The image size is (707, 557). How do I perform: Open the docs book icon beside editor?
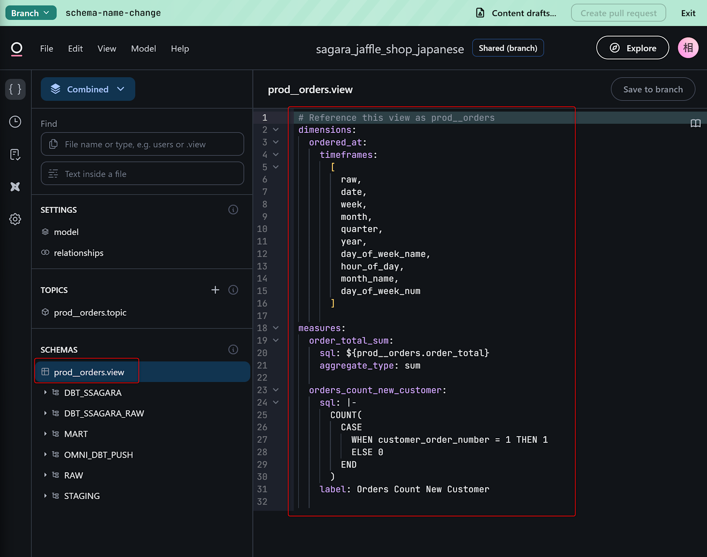(695, 123)
